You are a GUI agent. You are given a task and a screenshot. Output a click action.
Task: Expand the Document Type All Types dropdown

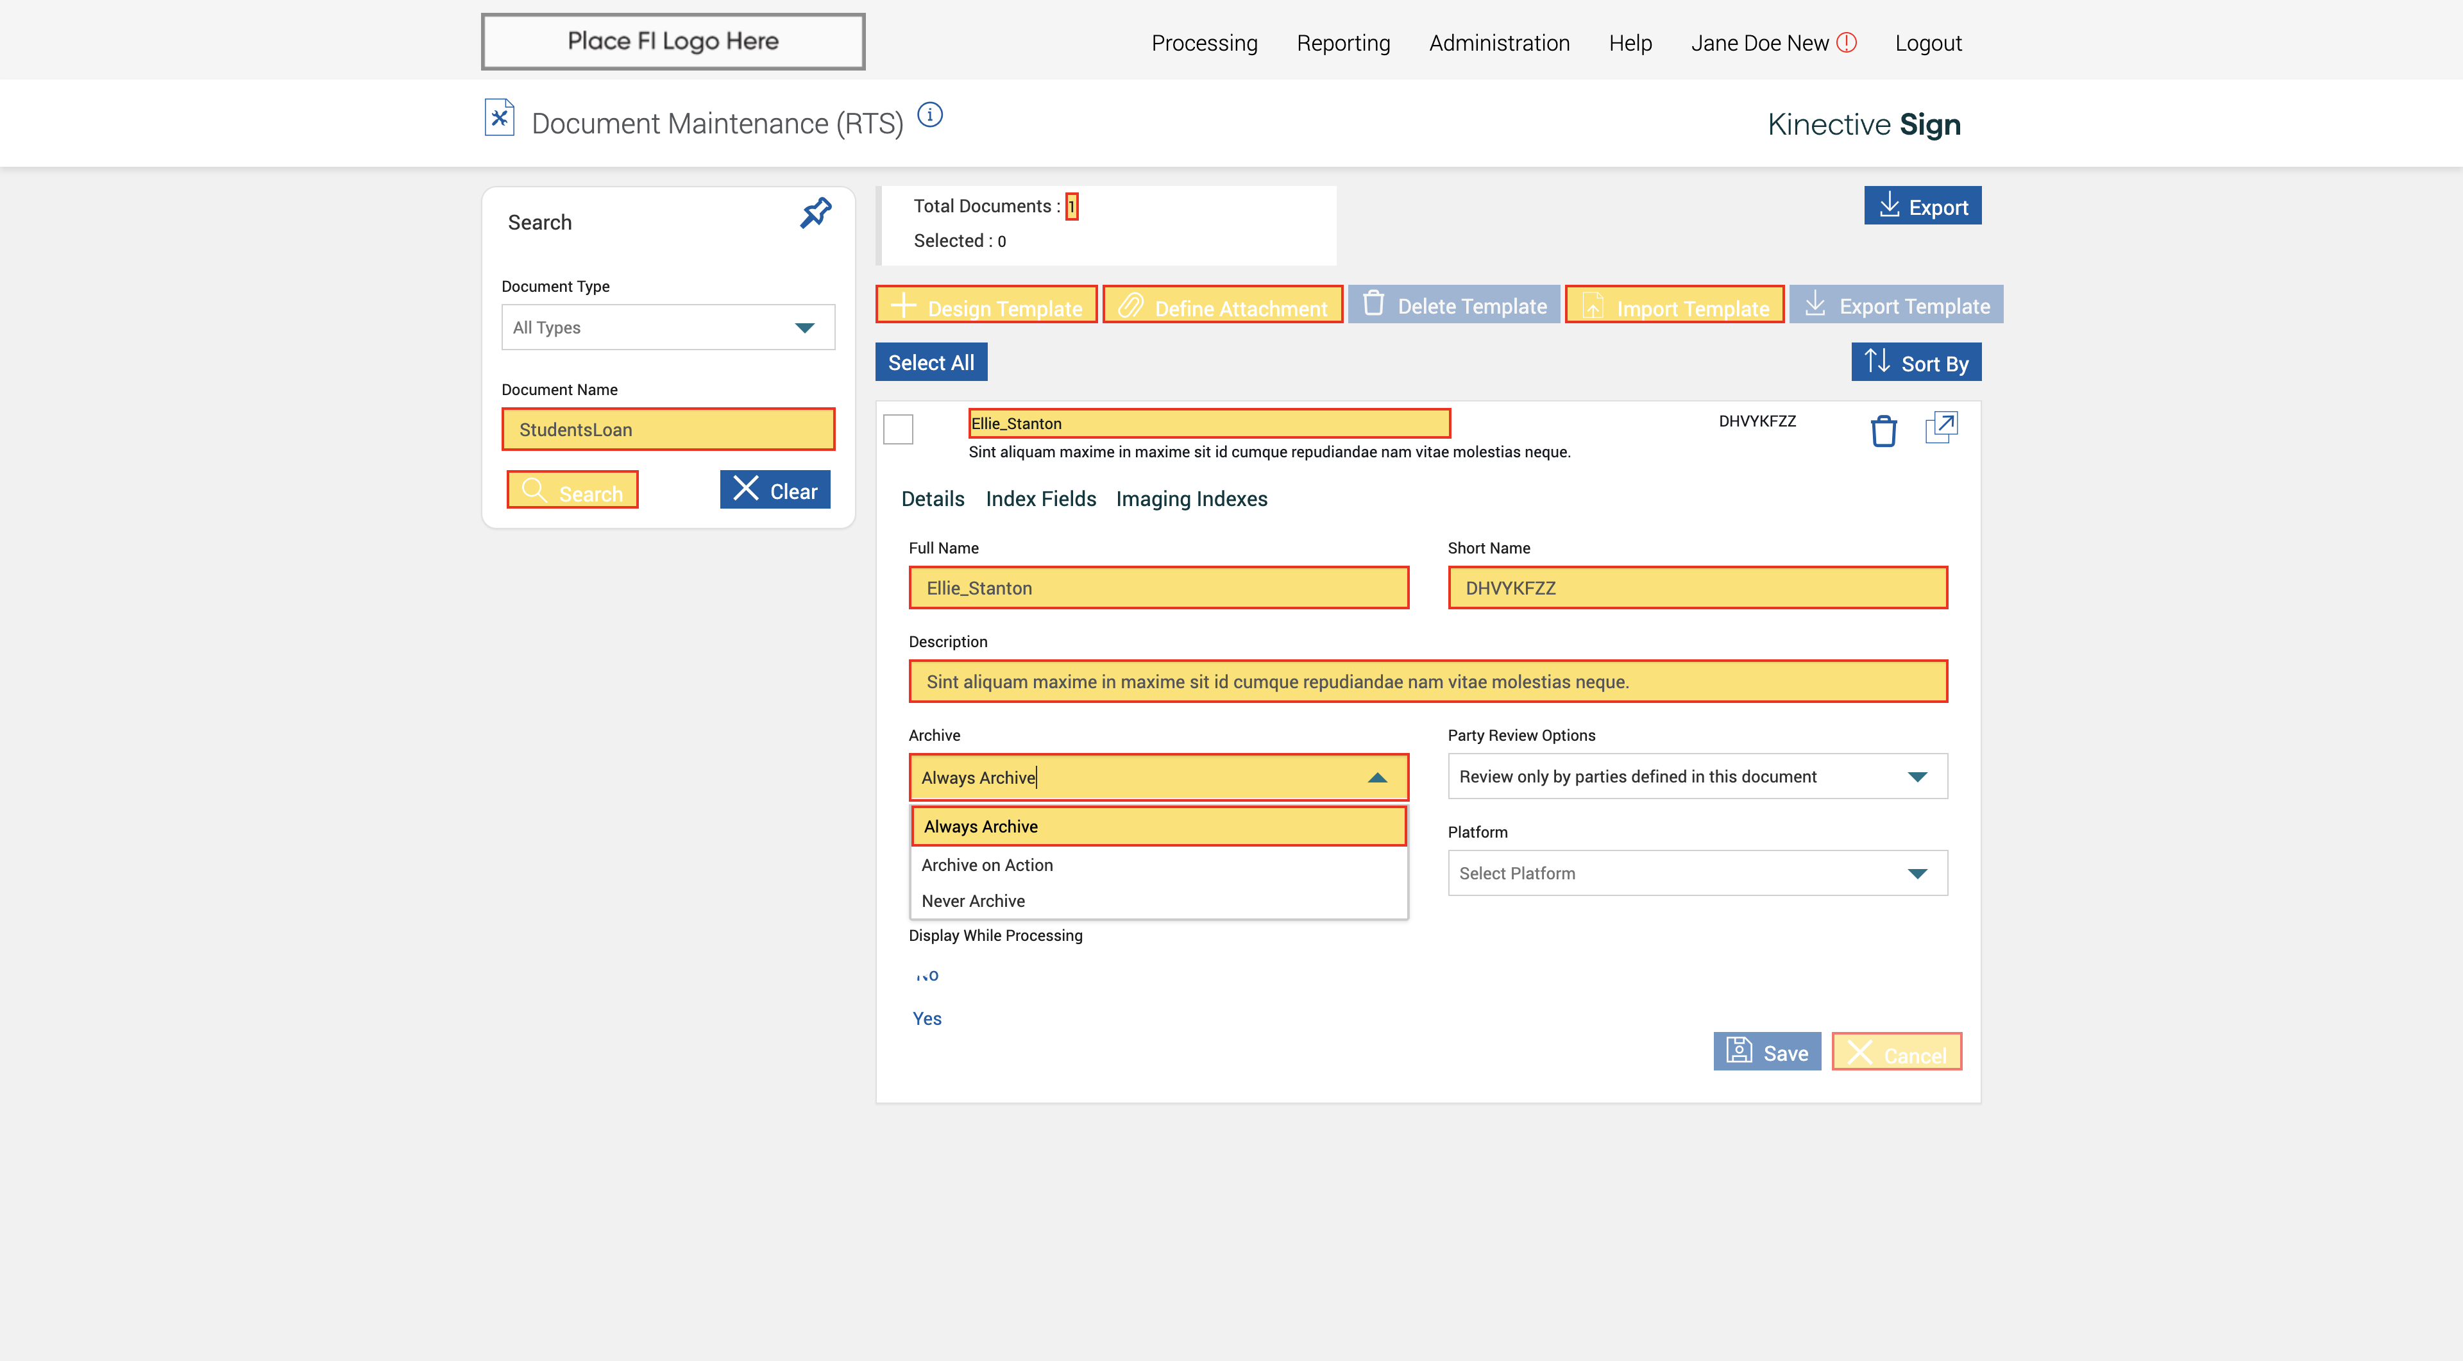667,328
